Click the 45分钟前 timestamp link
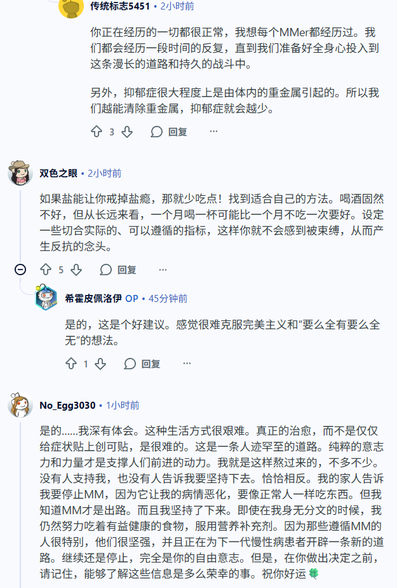The width and height of the screenshot is (397, 588). point(168,298)
